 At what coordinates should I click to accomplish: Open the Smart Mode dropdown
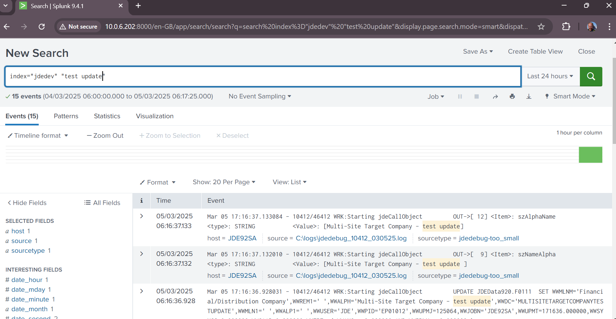tap(570, 96)
